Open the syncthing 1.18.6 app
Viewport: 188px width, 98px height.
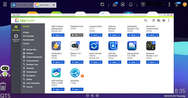[x=75, y=89]
